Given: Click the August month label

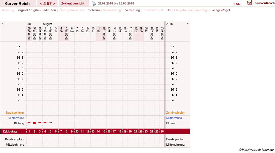Looking at the screenshot, I should [x=48, y=24].
